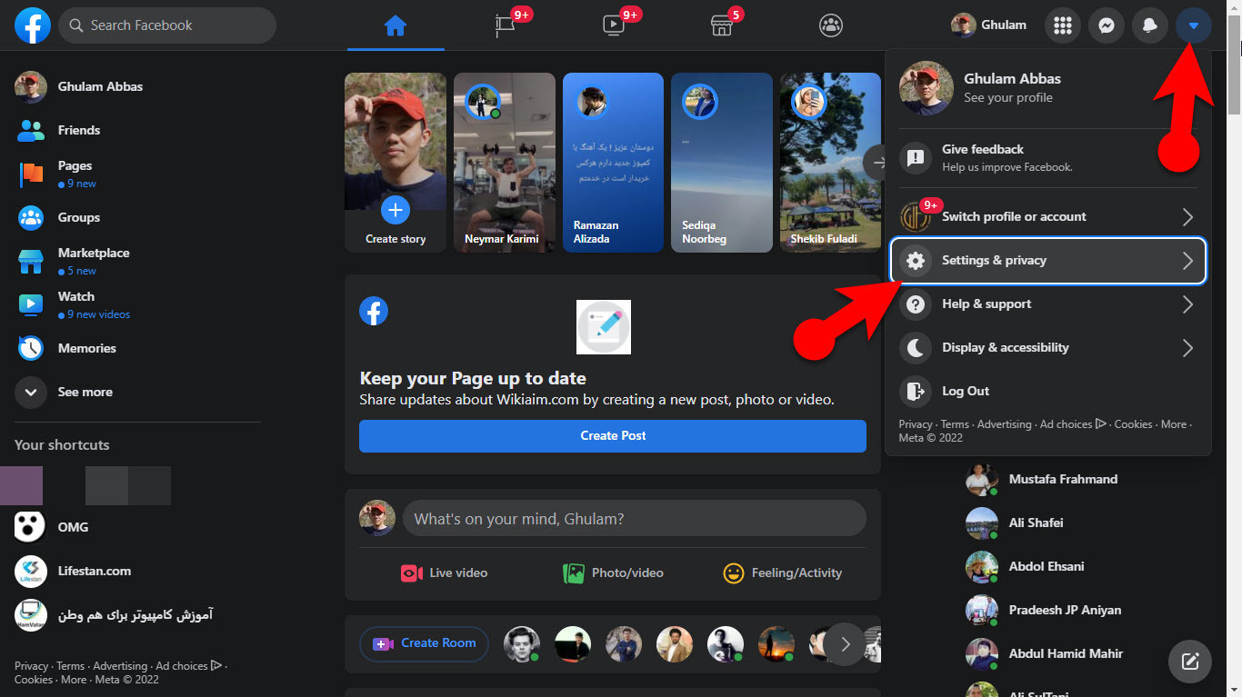Select Log Out from account menu
Screen dimensions: 1242x697
(965, 392)
